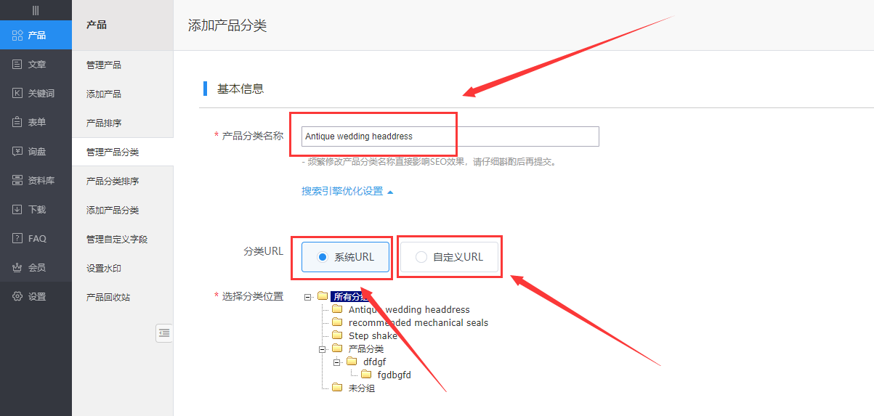Collapse the submenu panel toggle icon
The height and width of the screenshot is (416, 874).
click(164, 333)
